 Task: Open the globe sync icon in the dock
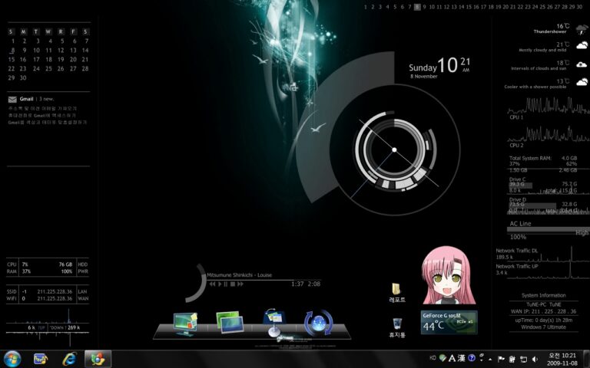318,323
